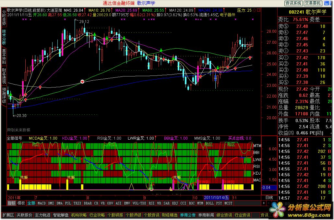Select the BOLL indicator tab
This screenshot has height=220, width=334.
(209, 203)
